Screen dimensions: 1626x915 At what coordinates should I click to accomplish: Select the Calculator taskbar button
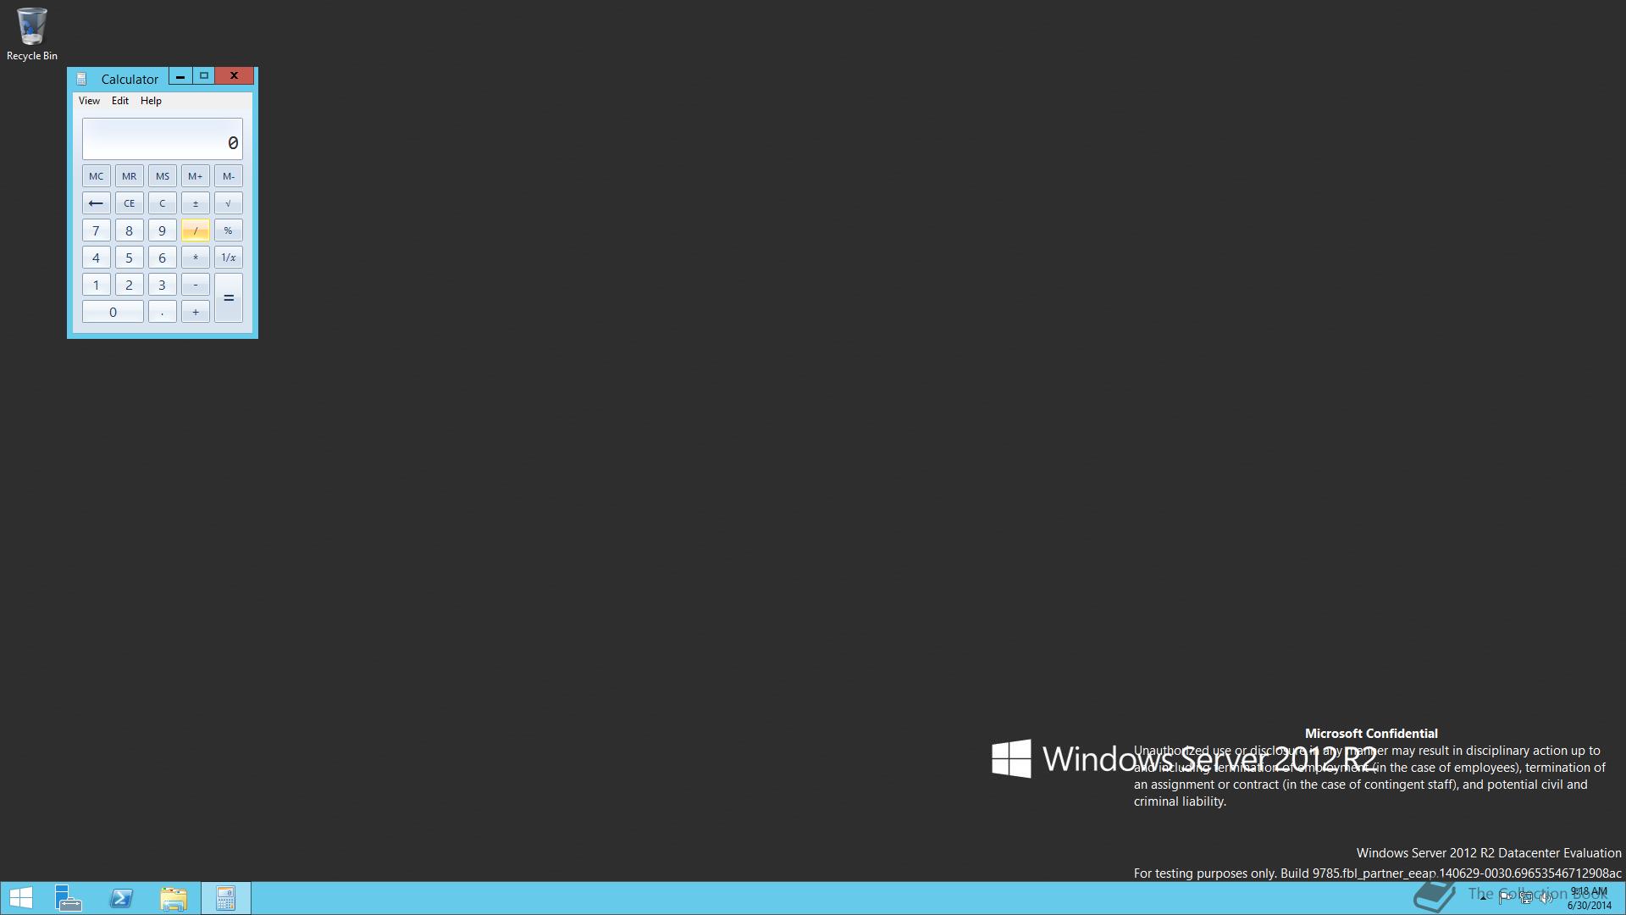point(225,898)
